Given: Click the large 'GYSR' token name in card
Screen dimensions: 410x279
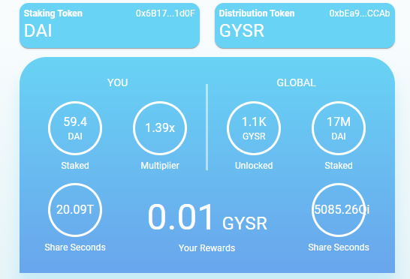Looking at the screenshot, I should click(242, 31).
